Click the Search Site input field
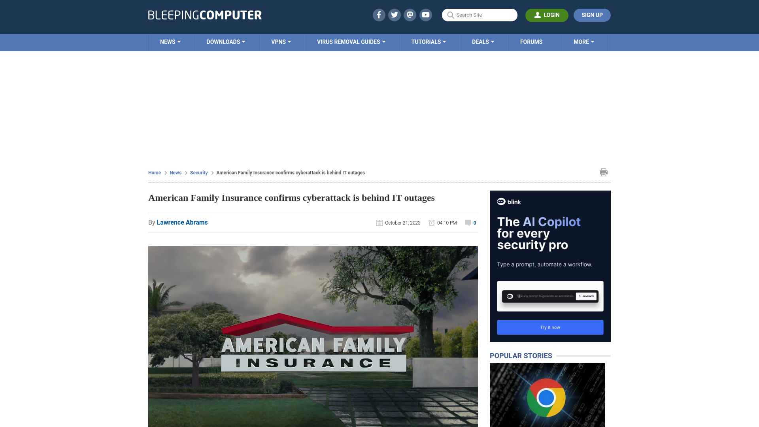 pyautogui.click(x=480, y=15)
